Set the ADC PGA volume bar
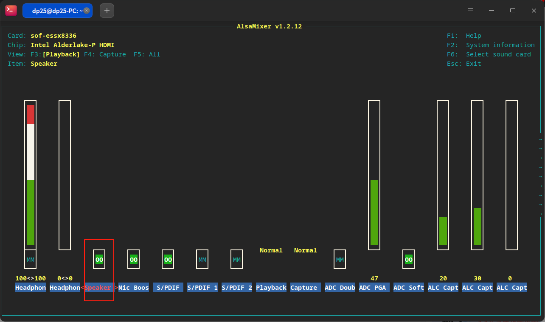Screen dimensions: 545x322 (x=374, y=175)
